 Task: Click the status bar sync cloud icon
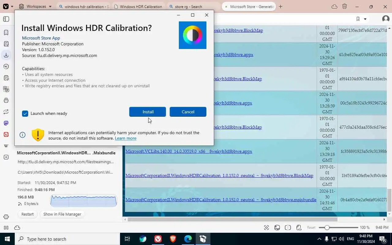coord(17,228)
